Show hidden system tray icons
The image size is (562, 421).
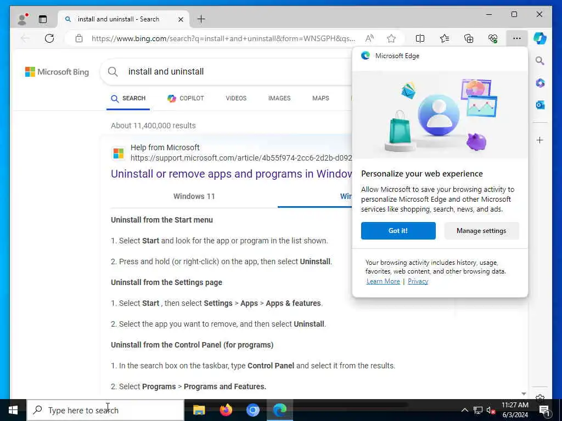click(x=464, y=410)
